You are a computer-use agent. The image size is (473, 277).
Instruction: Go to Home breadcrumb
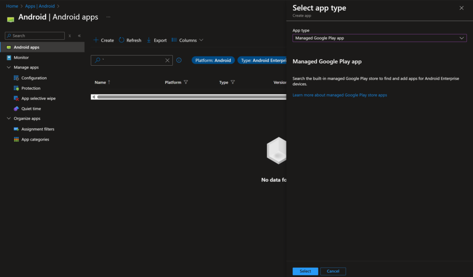pos(12,6)
